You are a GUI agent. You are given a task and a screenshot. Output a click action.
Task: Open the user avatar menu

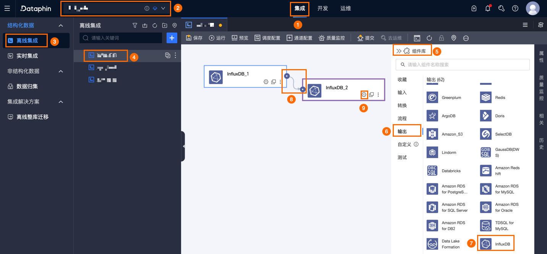pyautogui.click(x=532, y=8)
